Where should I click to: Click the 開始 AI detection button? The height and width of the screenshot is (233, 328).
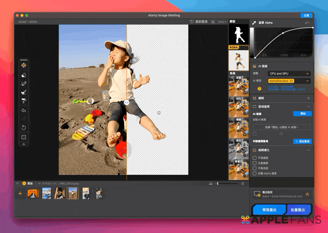click(303, 114)
